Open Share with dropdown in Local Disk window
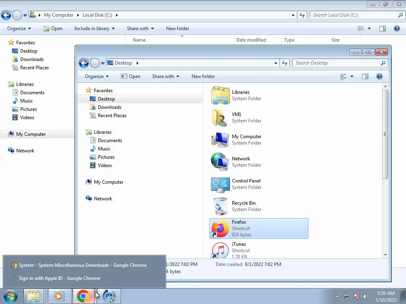This screenshot has width=406, height=304. [140, 28]
